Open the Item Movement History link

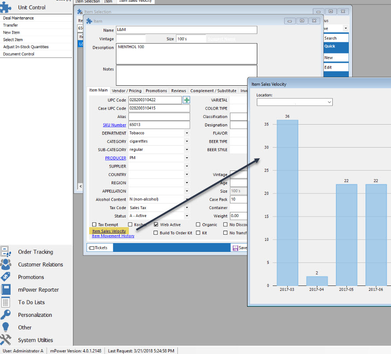click(x=113, y=236)
